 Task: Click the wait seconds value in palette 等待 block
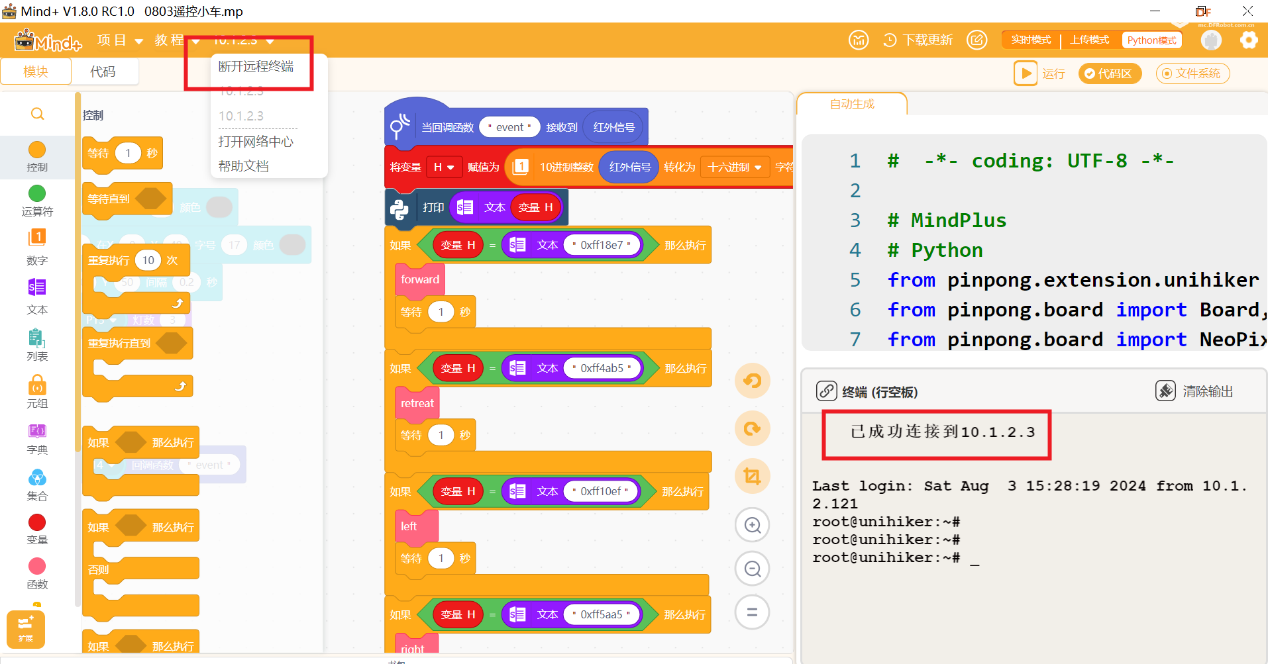pos(128,153)
